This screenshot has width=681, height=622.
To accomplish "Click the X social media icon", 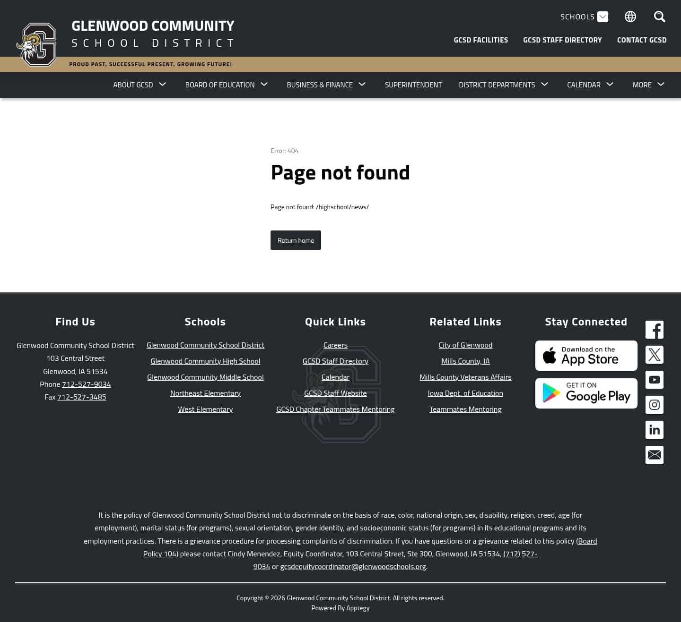I will tap(654, 355).
